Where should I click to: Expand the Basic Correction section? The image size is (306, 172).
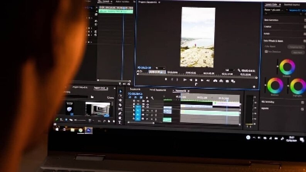click(271, 20)
